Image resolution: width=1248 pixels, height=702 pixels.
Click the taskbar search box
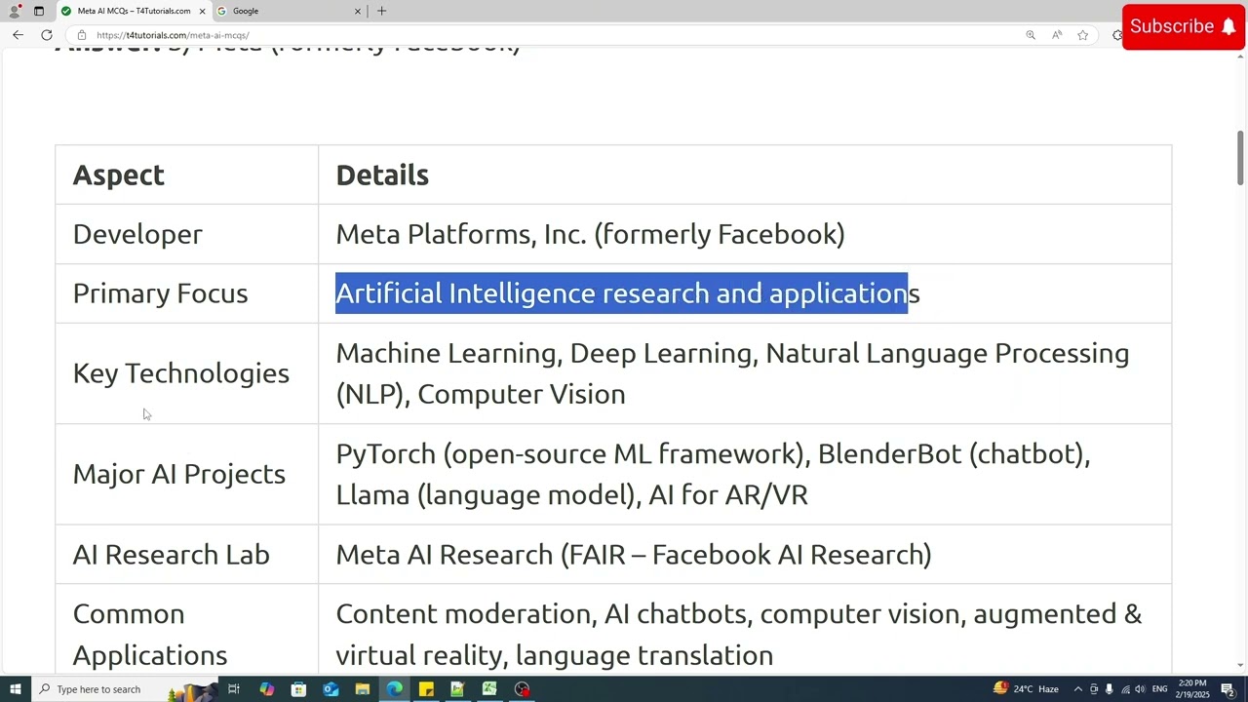click(125, 689)
